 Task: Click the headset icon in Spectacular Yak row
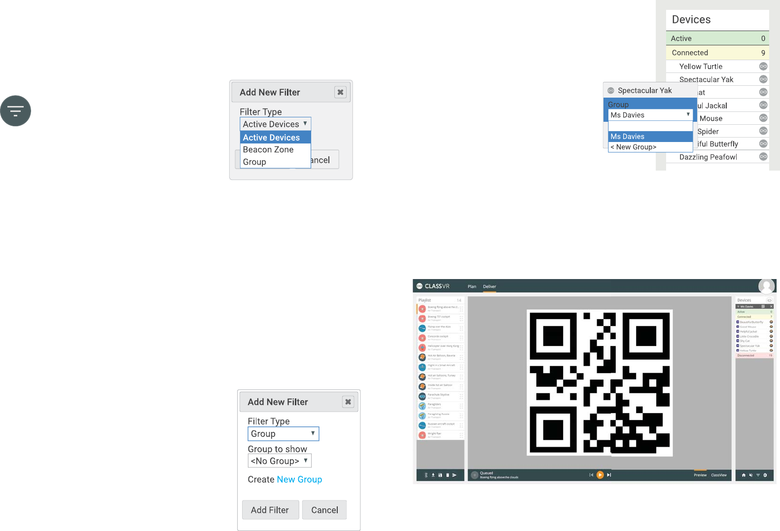[763, 79]
